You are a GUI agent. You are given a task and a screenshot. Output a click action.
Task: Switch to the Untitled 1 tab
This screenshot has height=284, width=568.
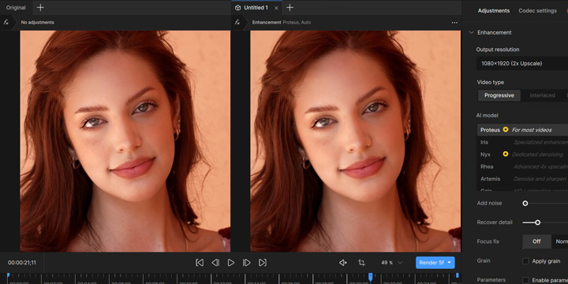256,8
